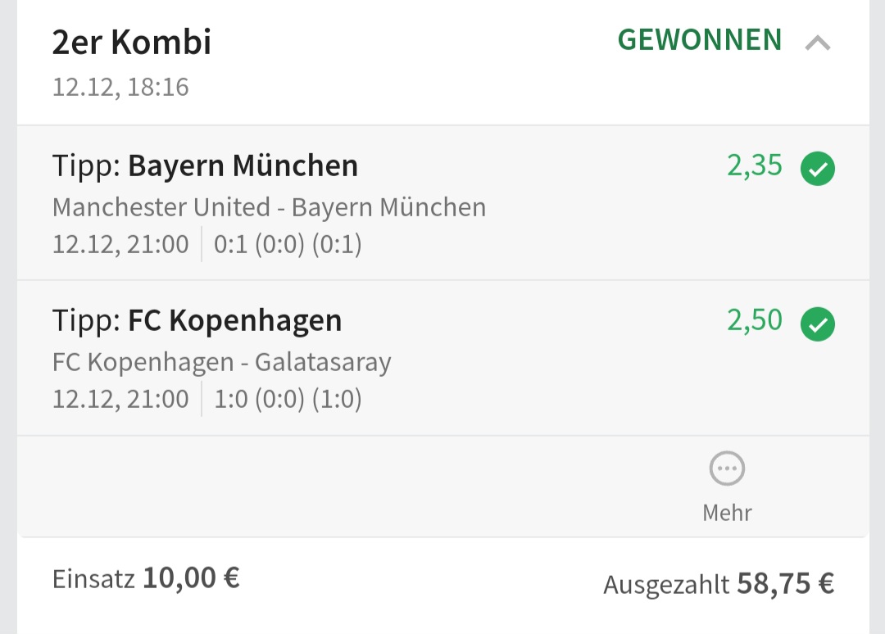Select the 2er Kombi title
The height and width of the screenshot is (634, 885).
point(132,43)
